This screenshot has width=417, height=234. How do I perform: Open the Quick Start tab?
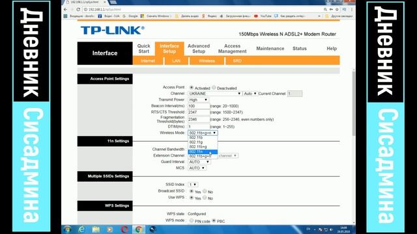[x=143, y=49]
